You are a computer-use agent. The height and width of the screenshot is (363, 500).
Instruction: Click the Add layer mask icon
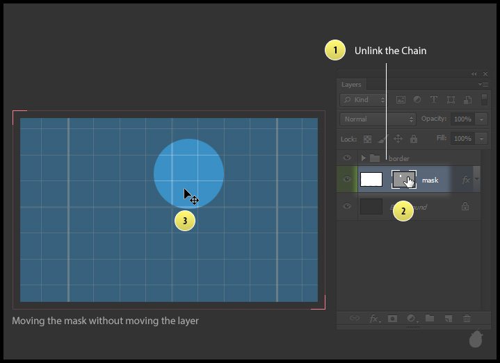coord(393,319)
